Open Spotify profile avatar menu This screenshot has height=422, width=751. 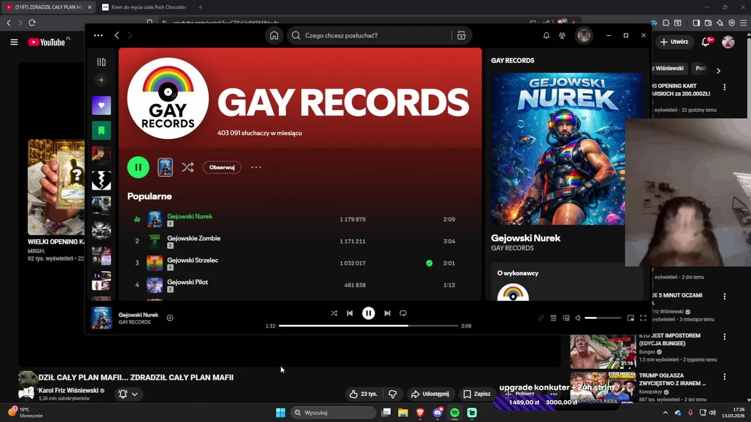(x=584, y=35)
